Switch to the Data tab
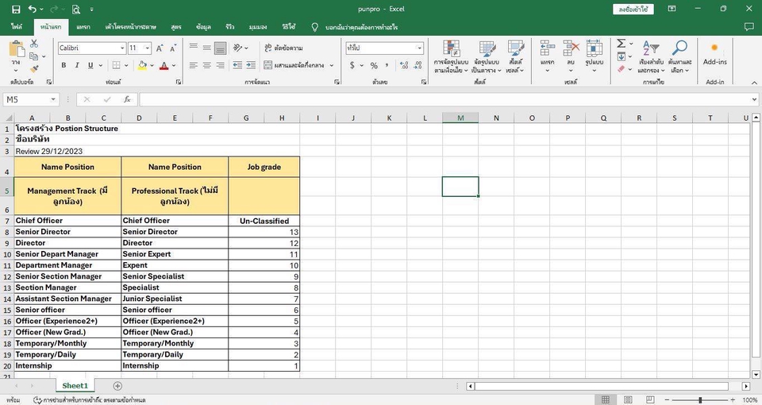762x405 pixels. click(203, 27)
